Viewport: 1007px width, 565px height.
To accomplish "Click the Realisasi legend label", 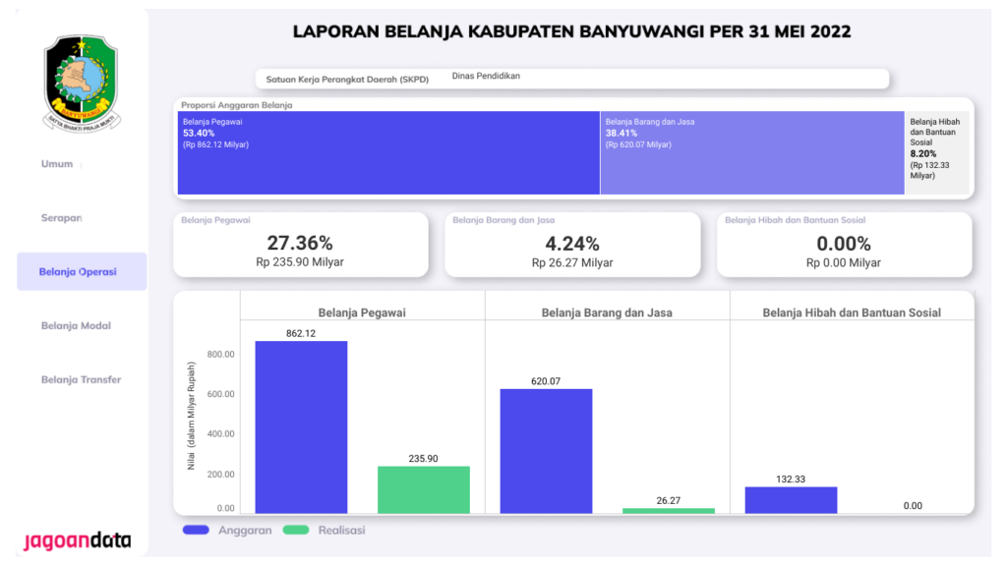I will click(341, 531).
